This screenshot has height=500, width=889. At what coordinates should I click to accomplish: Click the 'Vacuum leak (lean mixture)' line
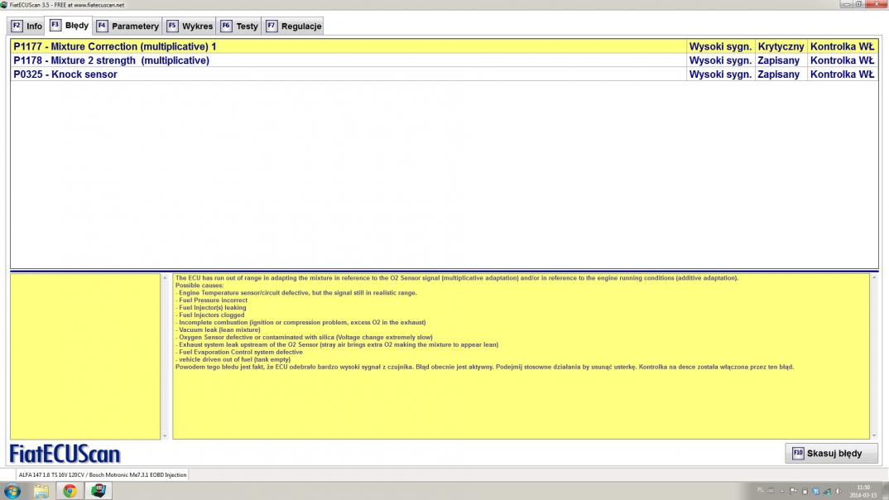(x=218, y=330)
